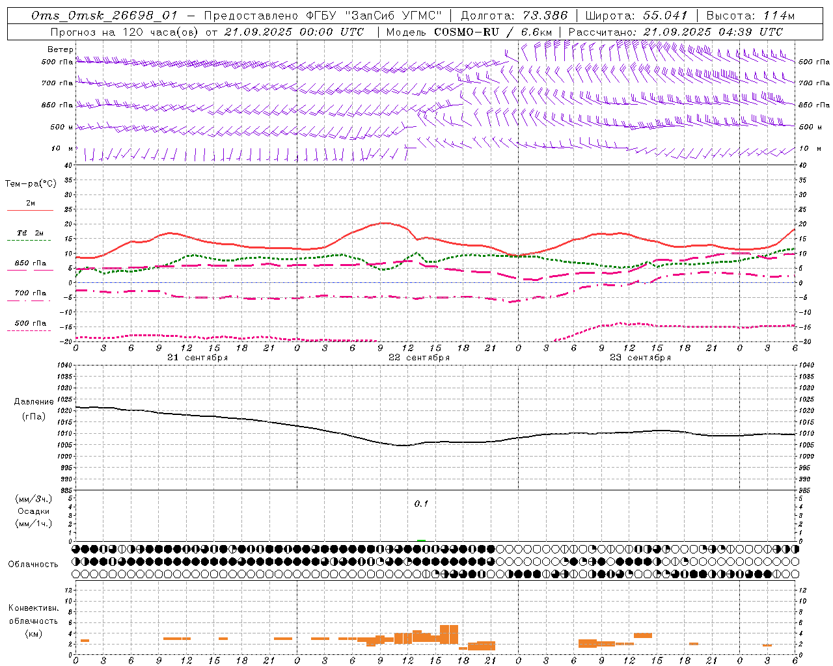The height and width of the screenshot is (666, 833).
Task: Click the "(мм/3ч.)" precipitation unit label
Action: [34, 499]
